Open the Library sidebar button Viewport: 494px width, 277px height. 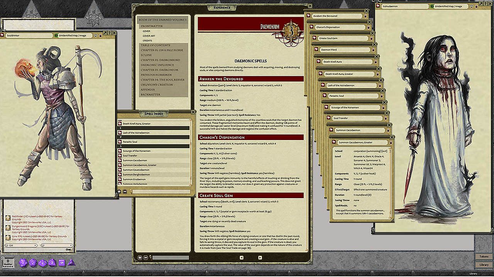(x=484, y=265)
